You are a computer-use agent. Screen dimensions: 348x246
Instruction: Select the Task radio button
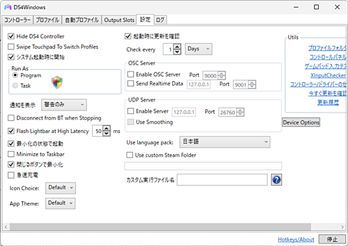click(15, 86)
